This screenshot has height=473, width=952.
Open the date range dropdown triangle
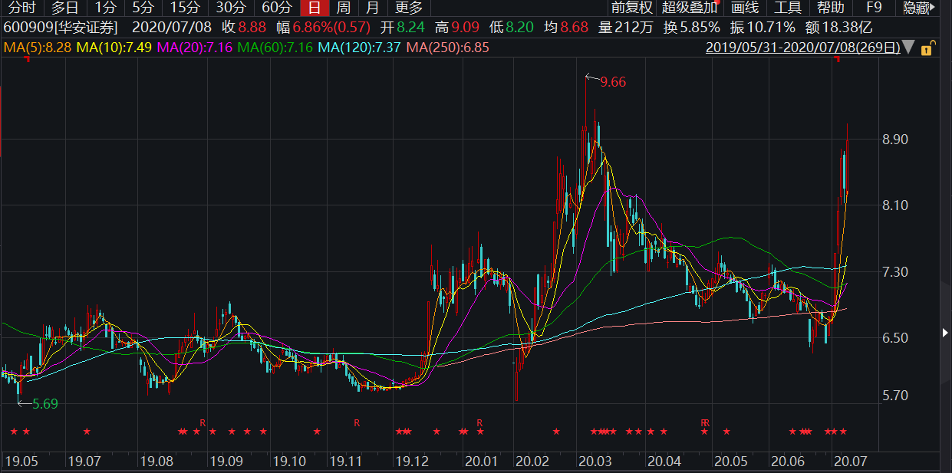[908, 48]
